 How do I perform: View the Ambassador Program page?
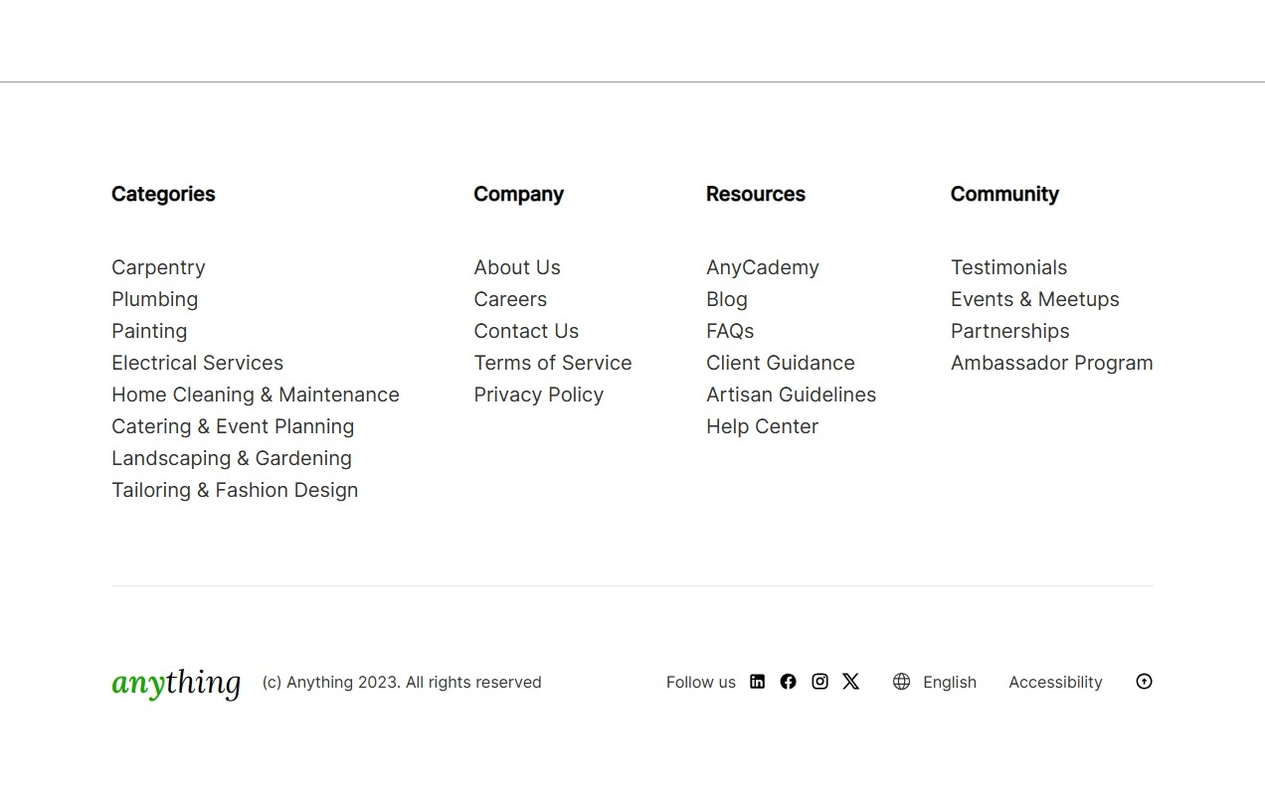tap(1051, 363)
